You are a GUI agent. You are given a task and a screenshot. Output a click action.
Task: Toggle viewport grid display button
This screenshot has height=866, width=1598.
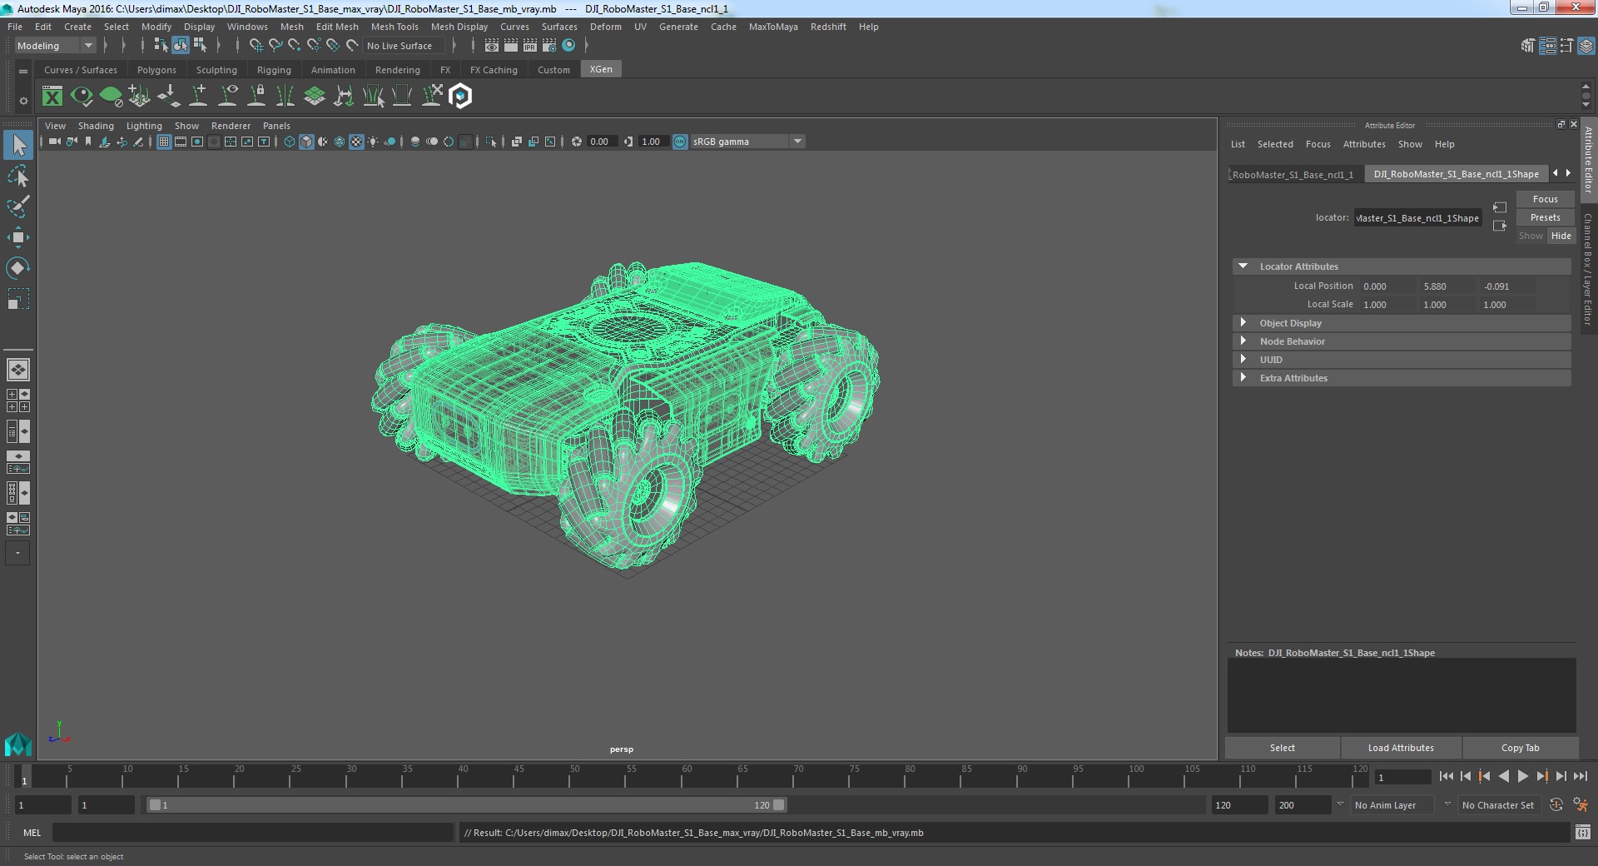(x=164, y=142)
